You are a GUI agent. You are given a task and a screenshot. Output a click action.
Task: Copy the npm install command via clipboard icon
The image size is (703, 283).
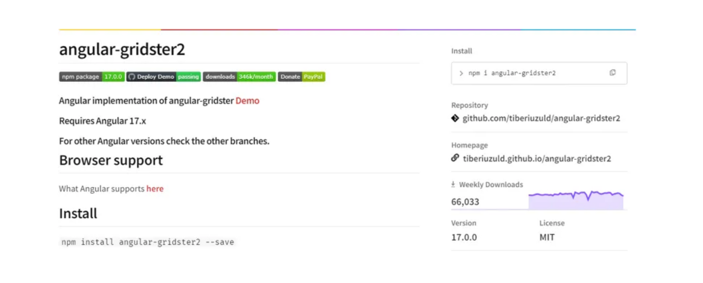(x=612, y=73)
